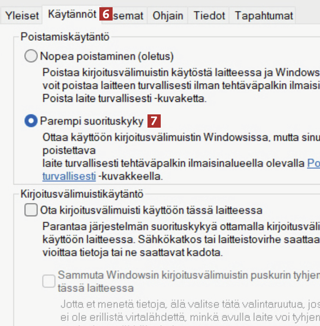Click the Kirjoitusvälimuistikäytäntö group heading
This screenshot has height=326, width=320.
(82, 195)
